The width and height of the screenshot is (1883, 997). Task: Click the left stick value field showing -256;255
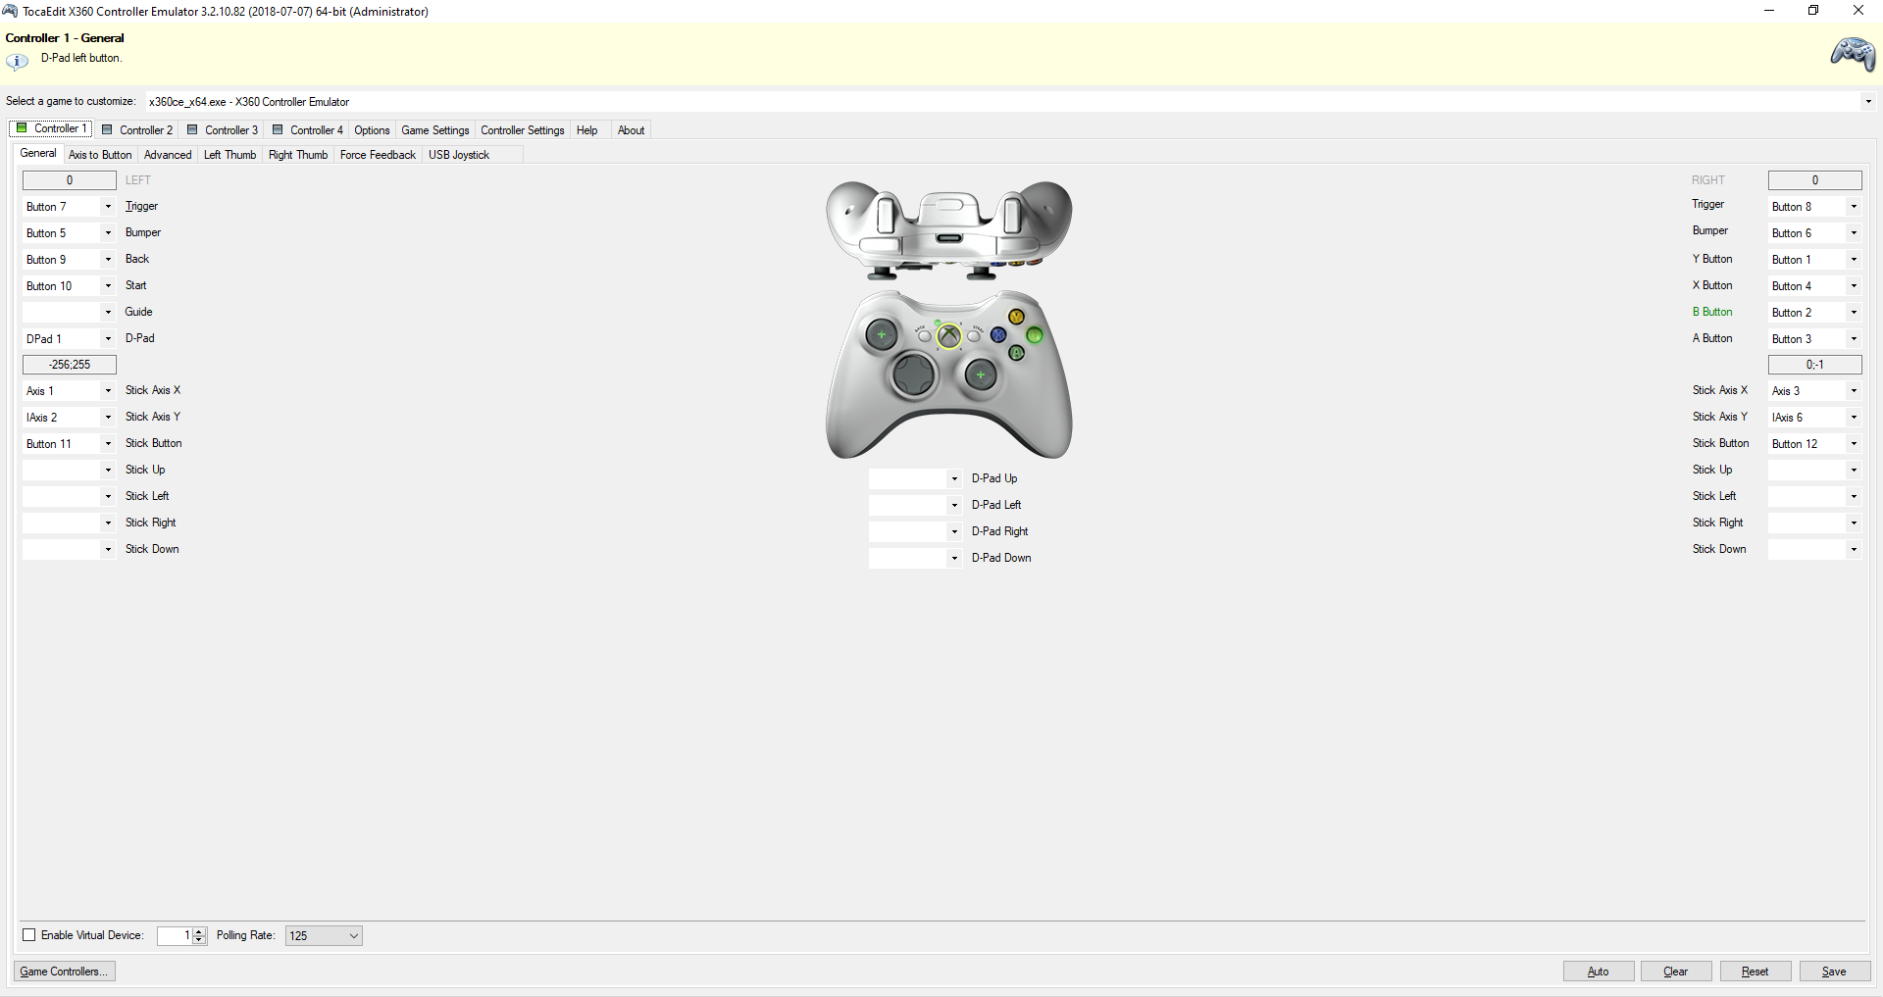[70, 365]
